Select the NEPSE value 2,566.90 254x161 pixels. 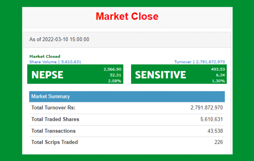click(113, 69)
